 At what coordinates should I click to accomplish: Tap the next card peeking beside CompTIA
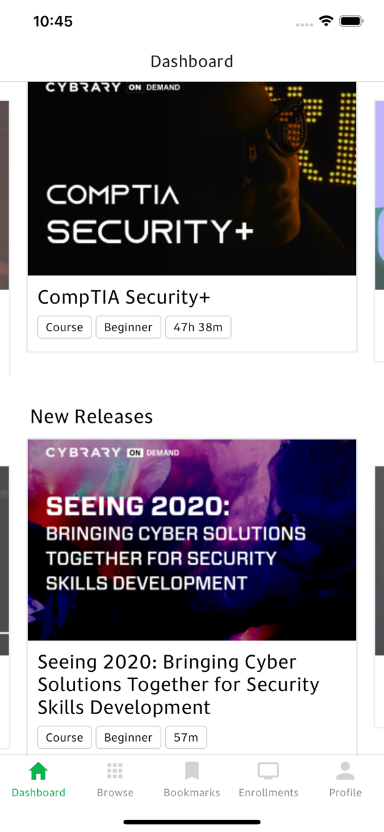379,227
